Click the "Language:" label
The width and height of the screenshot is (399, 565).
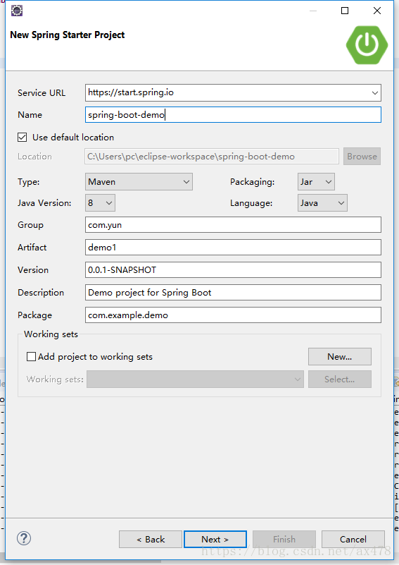(x=251, y=203)
